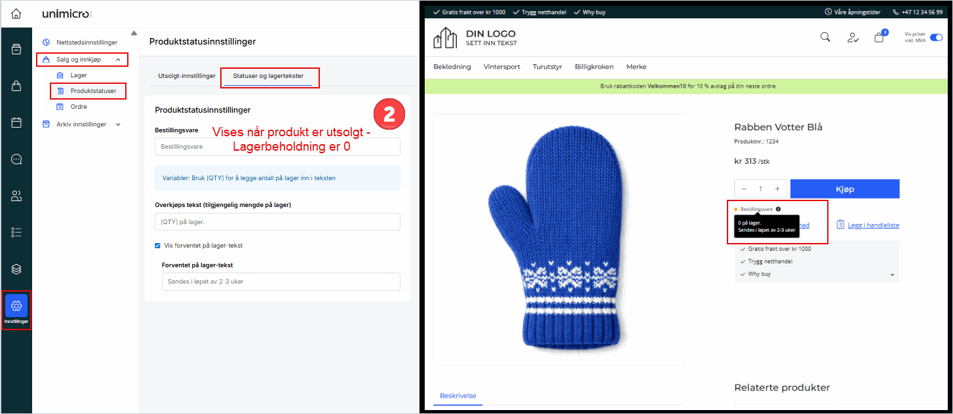
Task: Click the Forventet på lager-tekst input field
Action: point(281,282)
